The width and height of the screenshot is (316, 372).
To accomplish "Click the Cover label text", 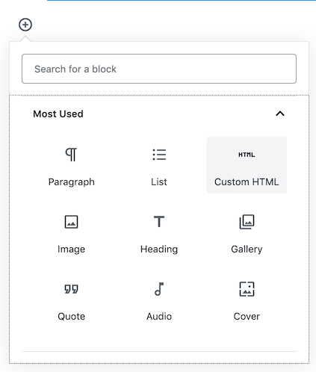I will click(x=247, y=317).
